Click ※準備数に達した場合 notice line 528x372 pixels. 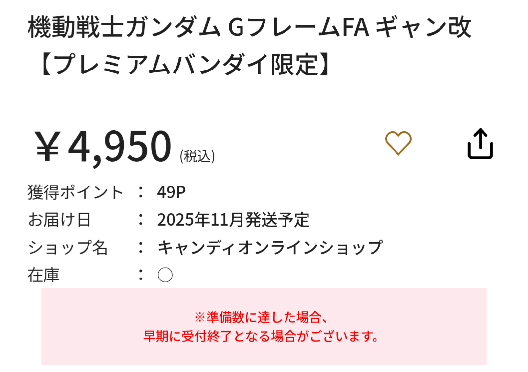coord(261,317)
